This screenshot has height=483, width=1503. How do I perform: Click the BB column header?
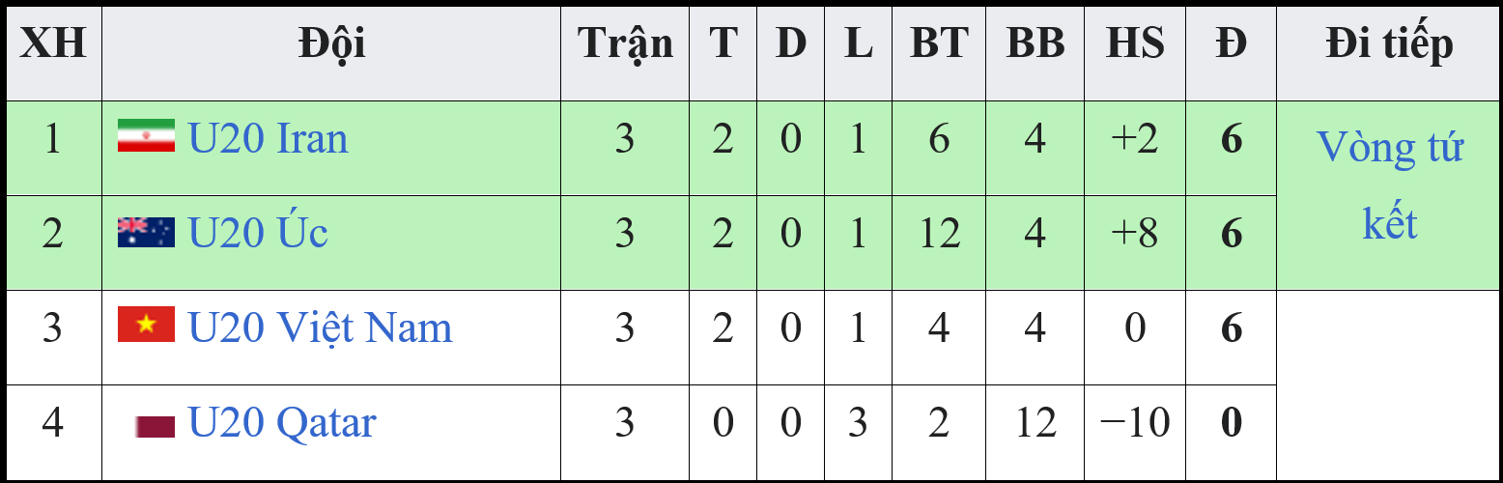tap(1035, 43)
